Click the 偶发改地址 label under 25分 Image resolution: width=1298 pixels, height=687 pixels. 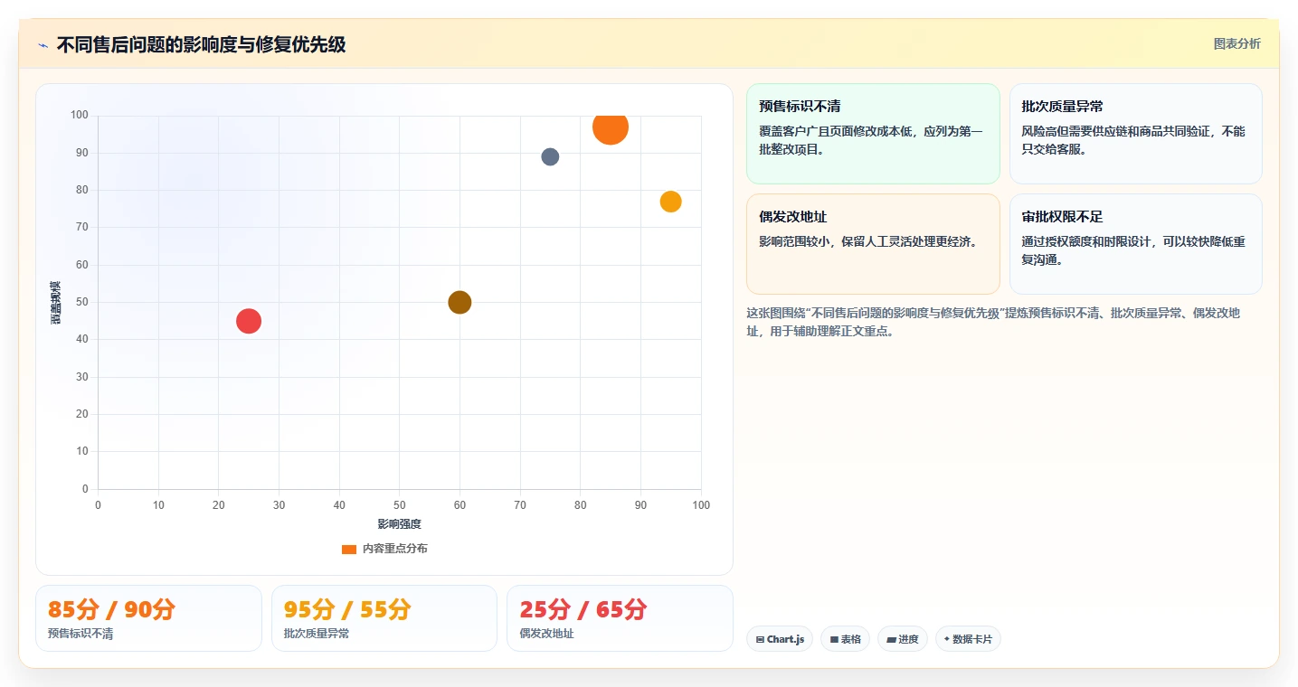pos(546,634)
